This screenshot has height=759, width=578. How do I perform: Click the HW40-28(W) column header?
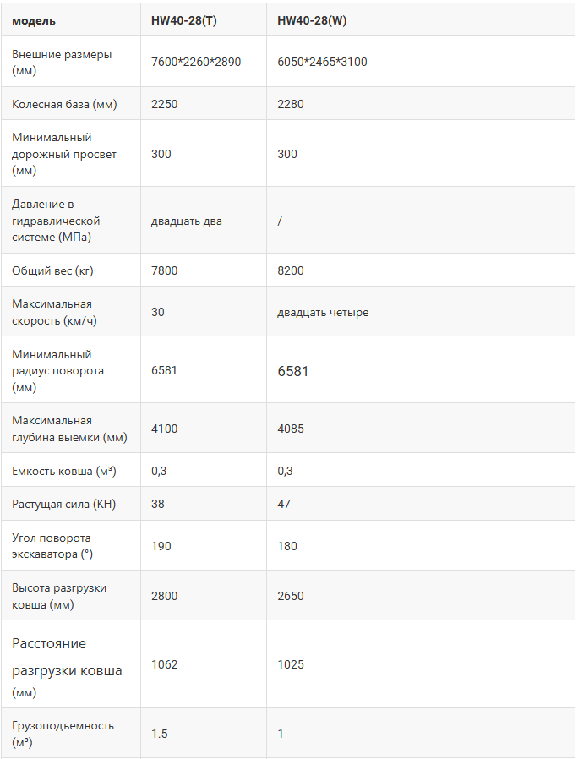click(312, 20)
